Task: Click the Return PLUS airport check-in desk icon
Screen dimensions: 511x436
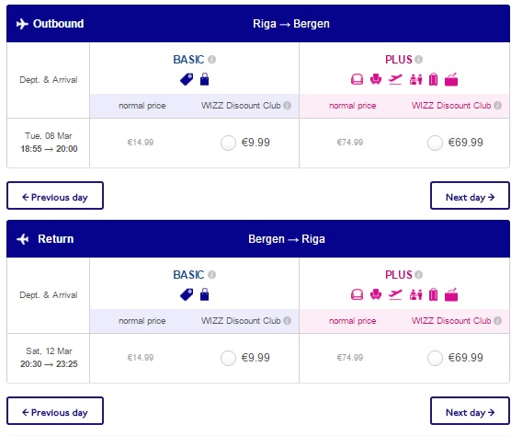Action: click(x=415, y=294)
